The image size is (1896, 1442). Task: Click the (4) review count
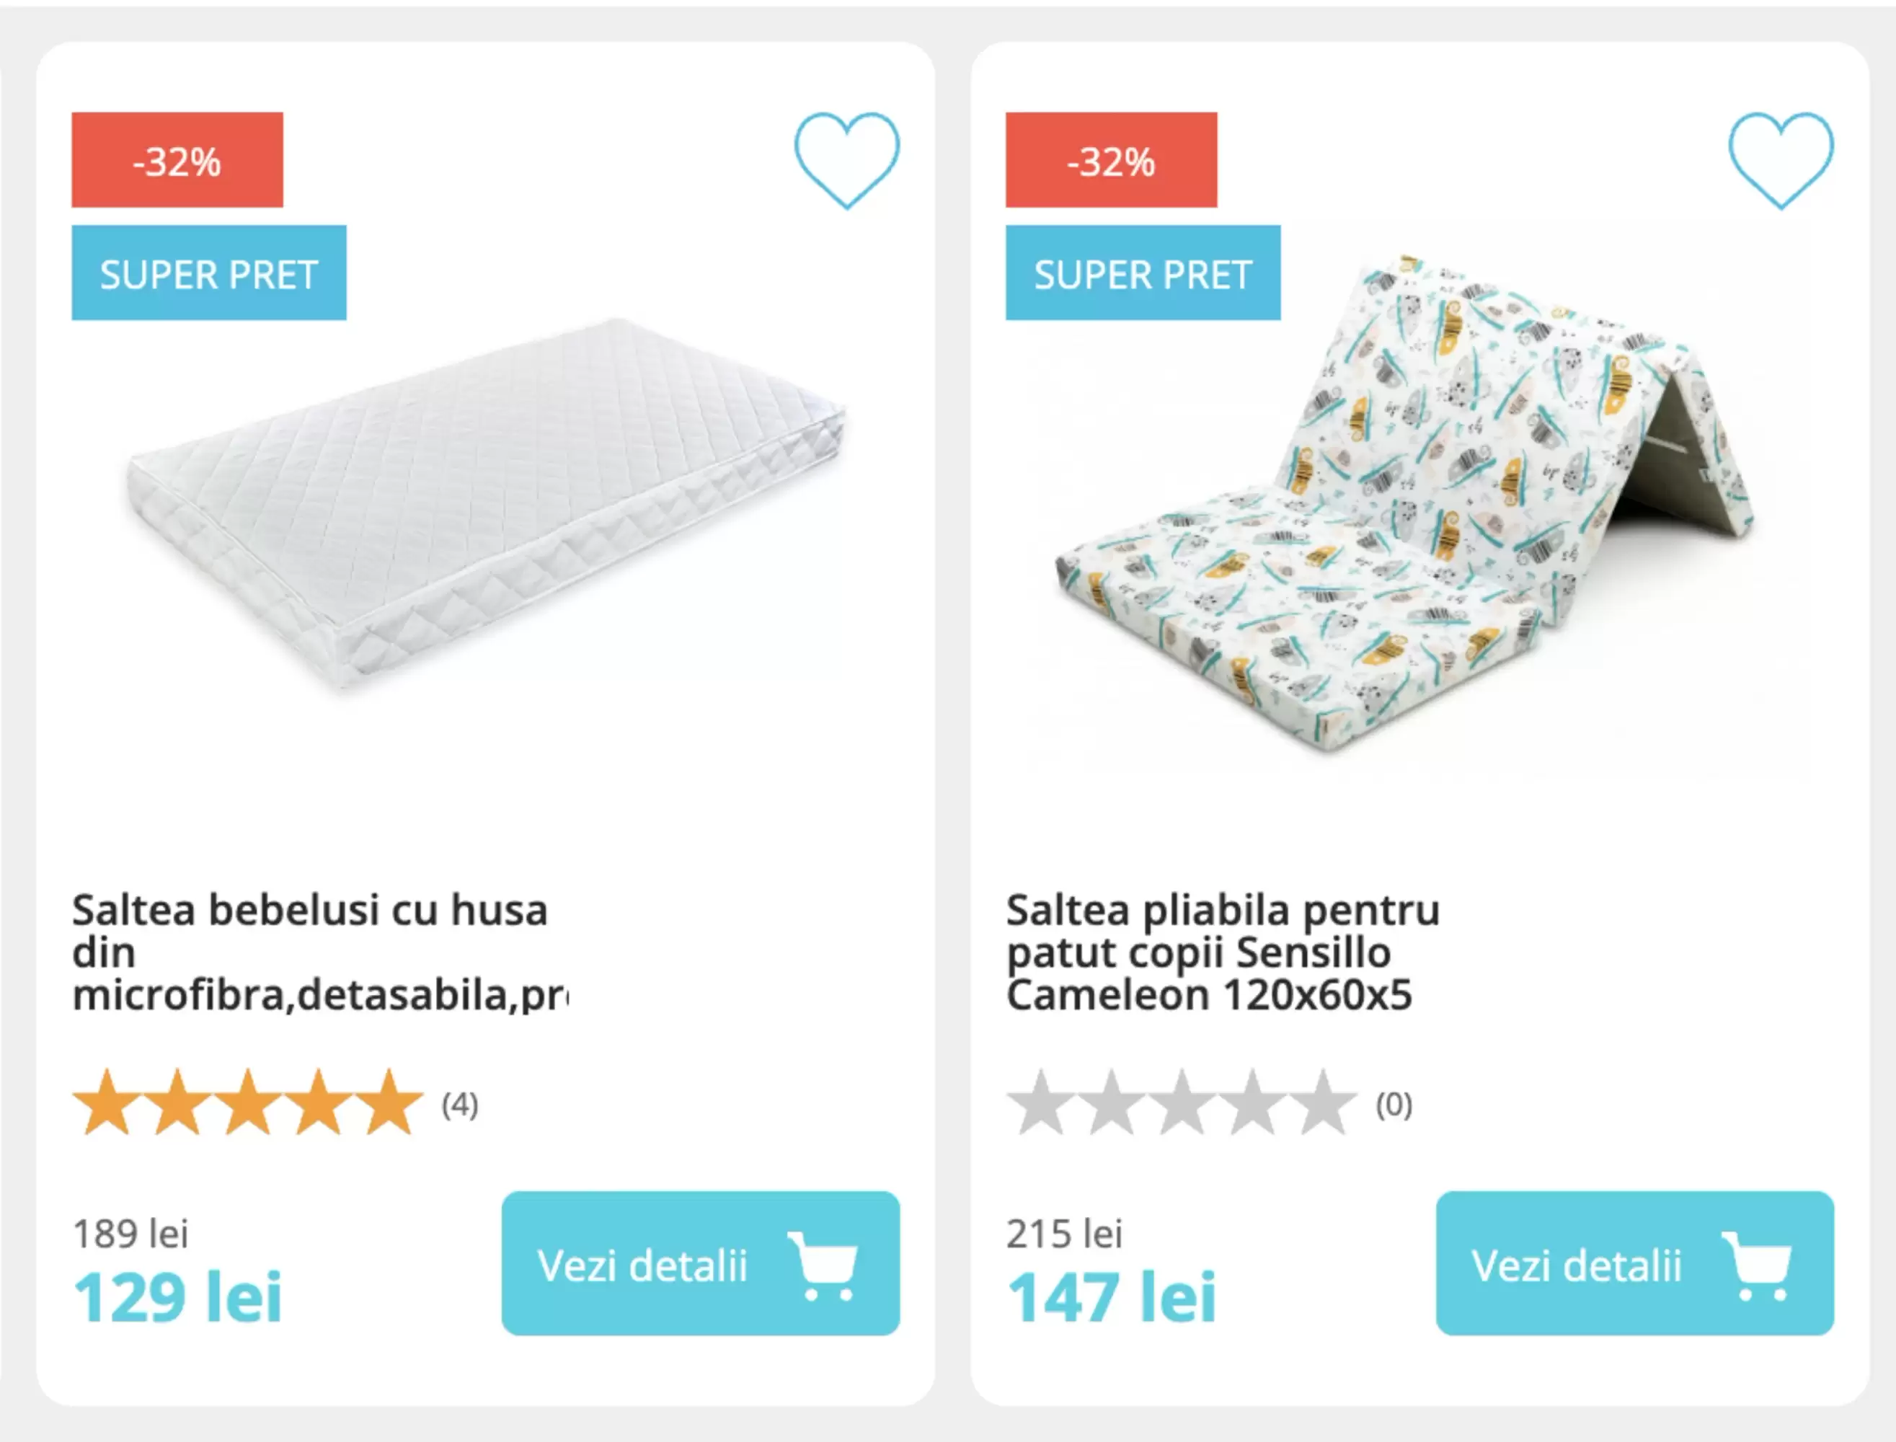[x=460, y=1105]
